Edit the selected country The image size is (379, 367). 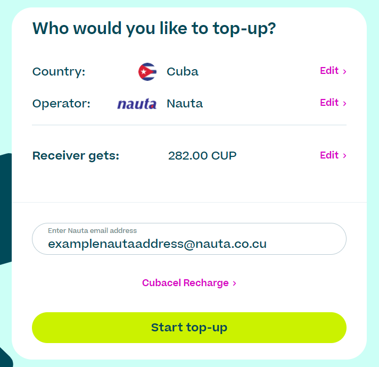[x=333, y=71]
